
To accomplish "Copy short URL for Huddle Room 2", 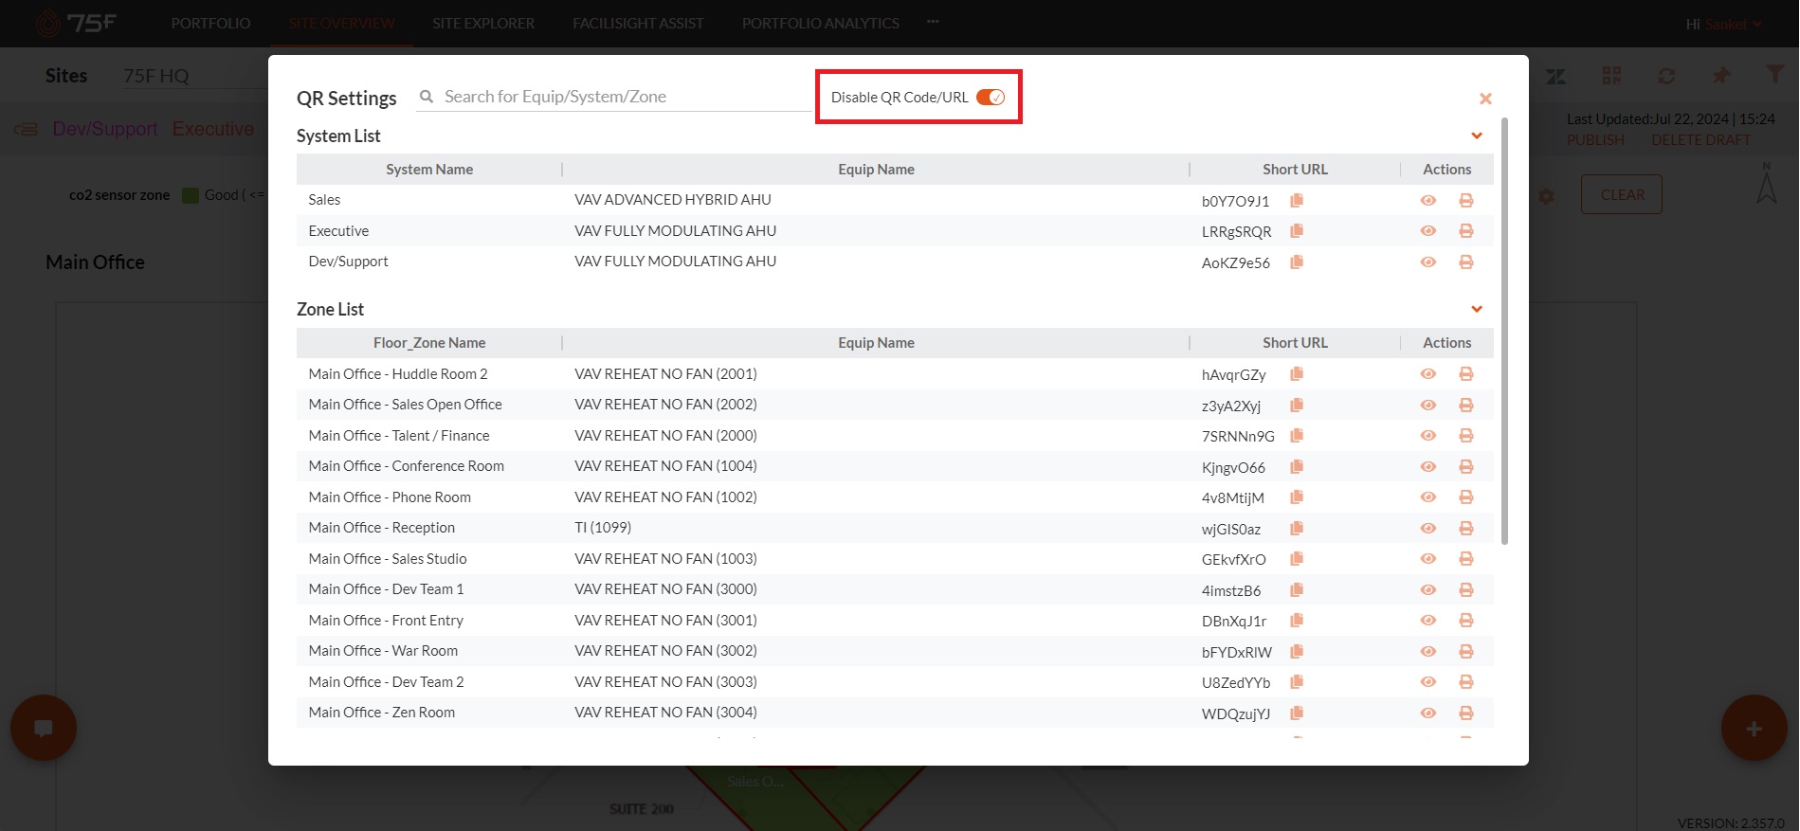I will tap(1297, 374).
